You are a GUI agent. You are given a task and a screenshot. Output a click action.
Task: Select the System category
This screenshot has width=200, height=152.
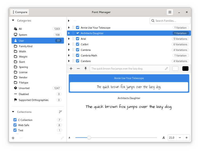23,35
